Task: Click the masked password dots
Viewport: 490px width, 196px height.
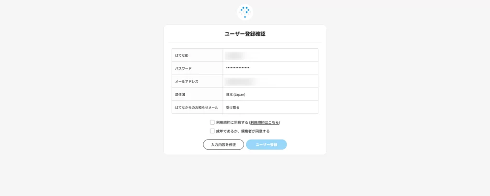Action: 238,68
